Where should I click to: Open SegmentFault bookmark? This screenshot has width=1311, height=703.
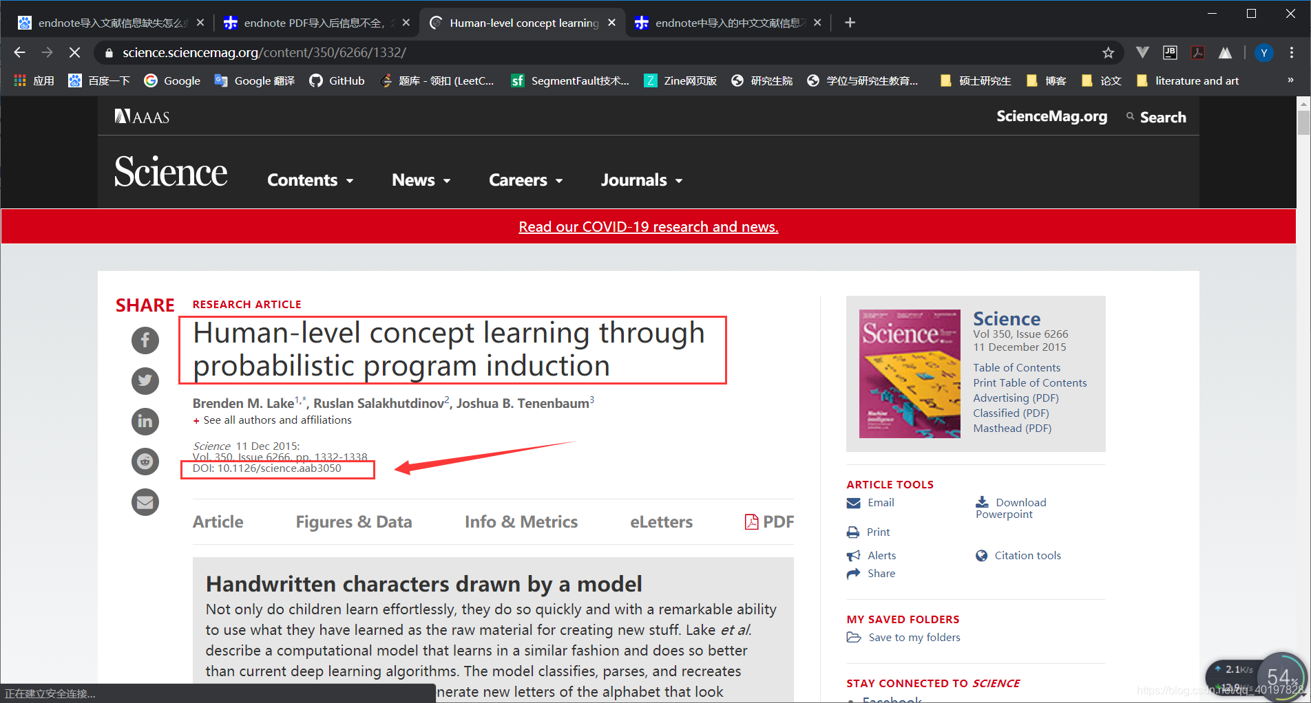tap(569, 81)
